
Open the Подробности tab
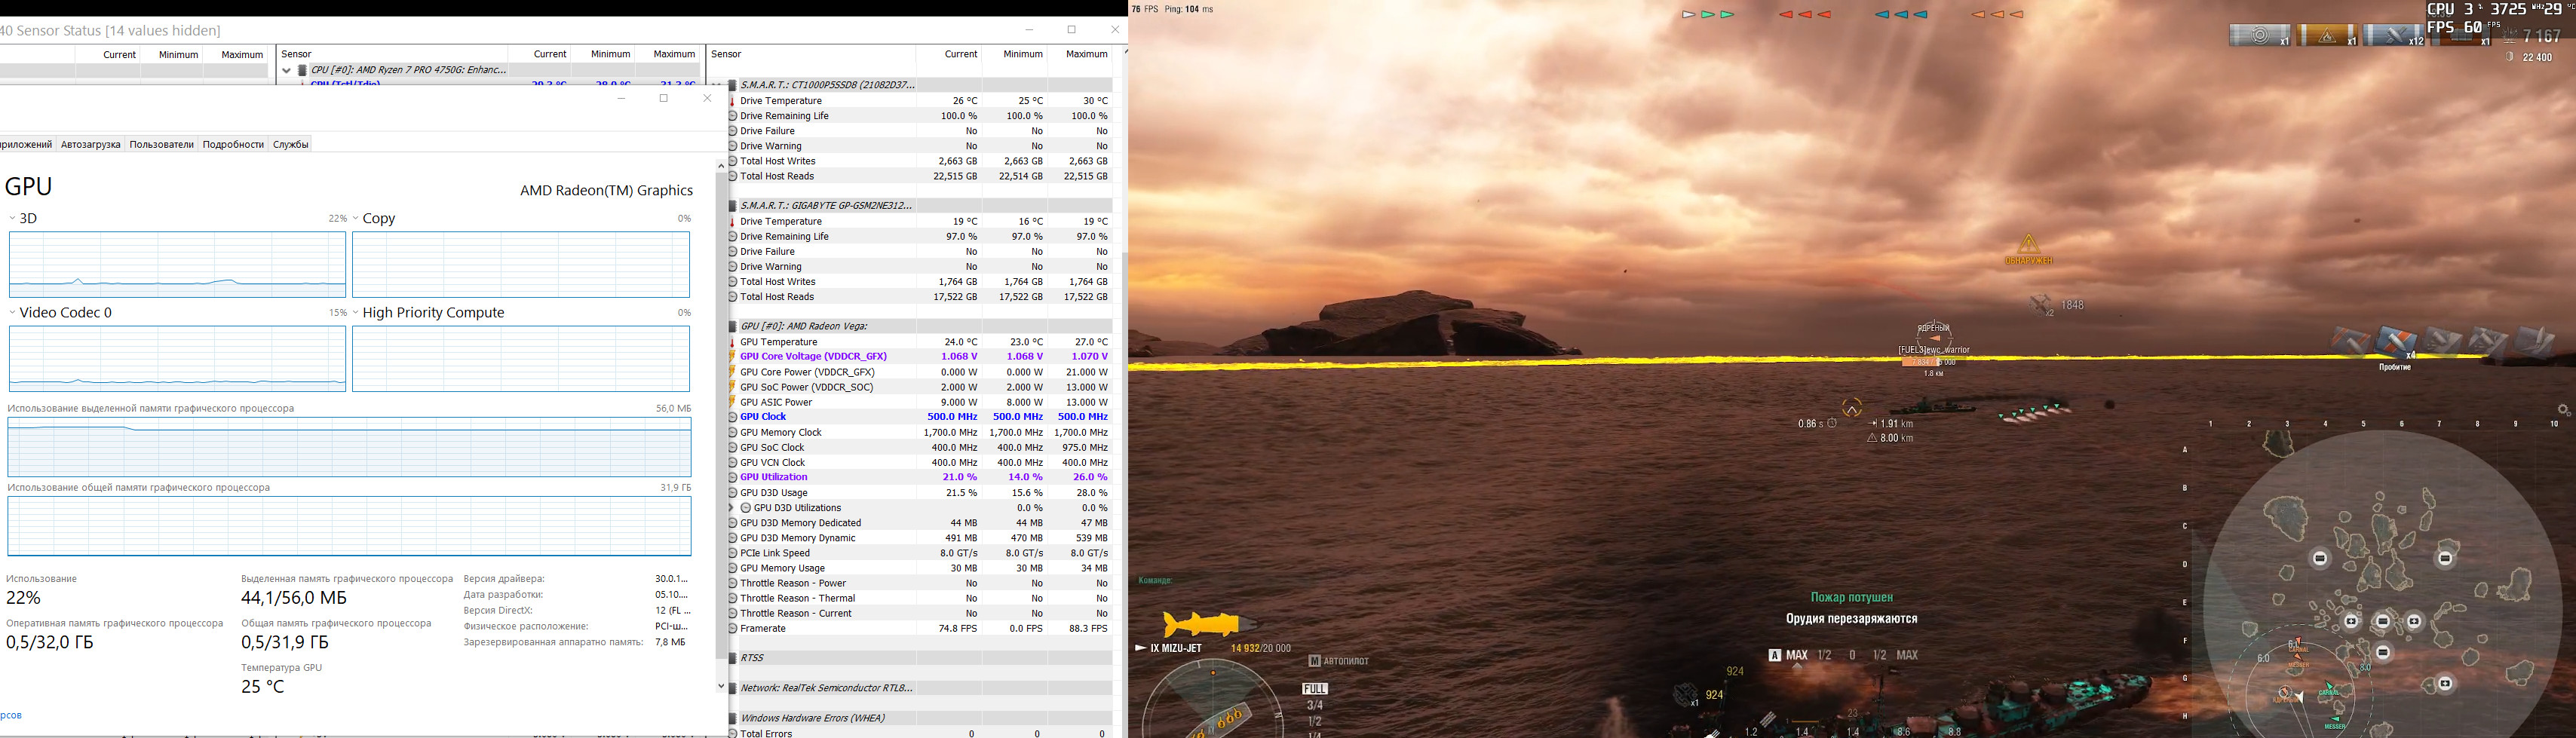233,144
